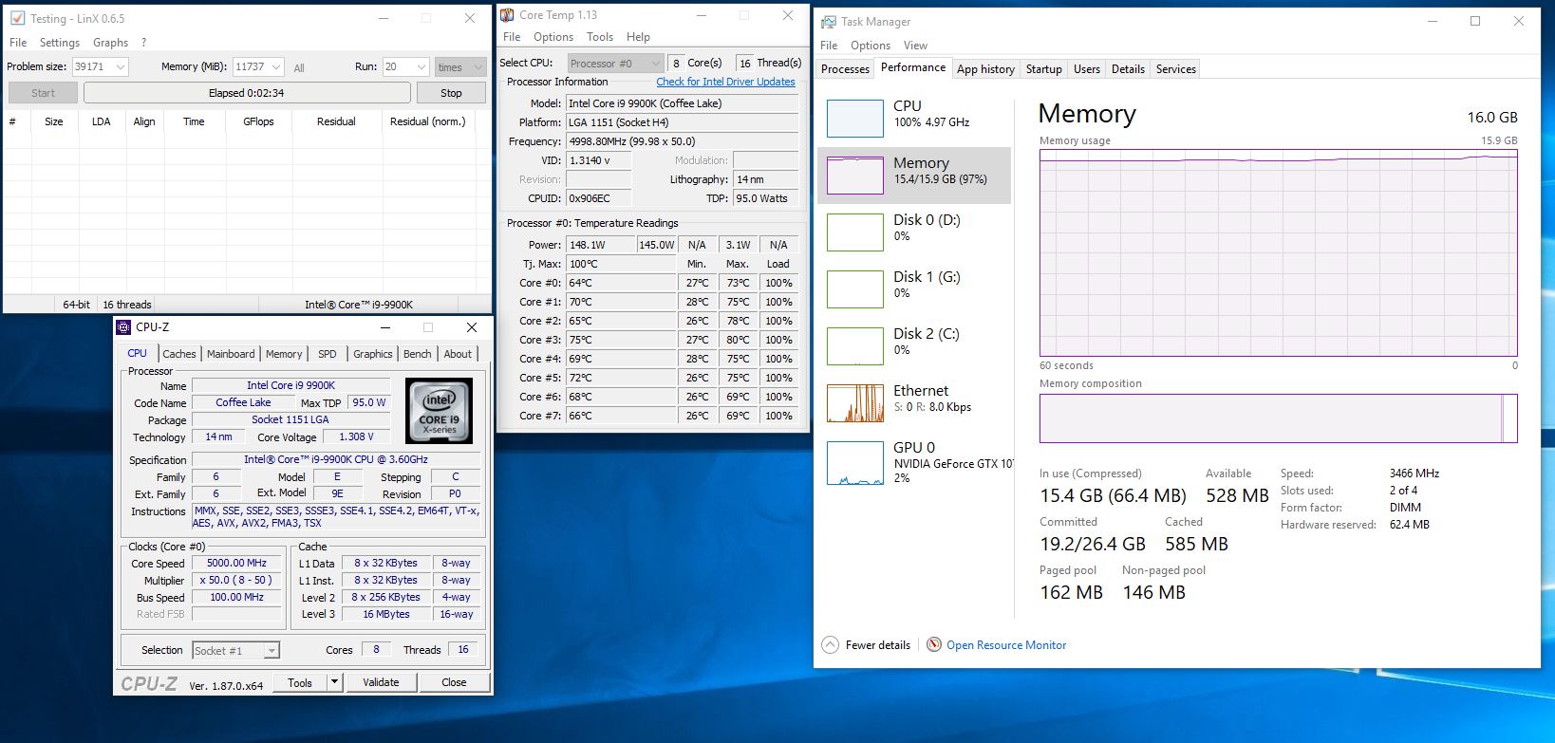Open the Startup tab in Task Manager
The width and height of the screenshot is (1555, 743).
(x=1043, y=69)
